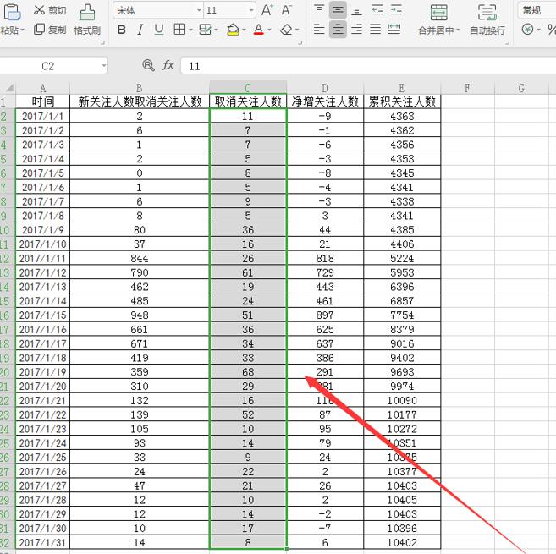Open fill color dropdown arrow
556x554 pixels.
tap(245, 30)
